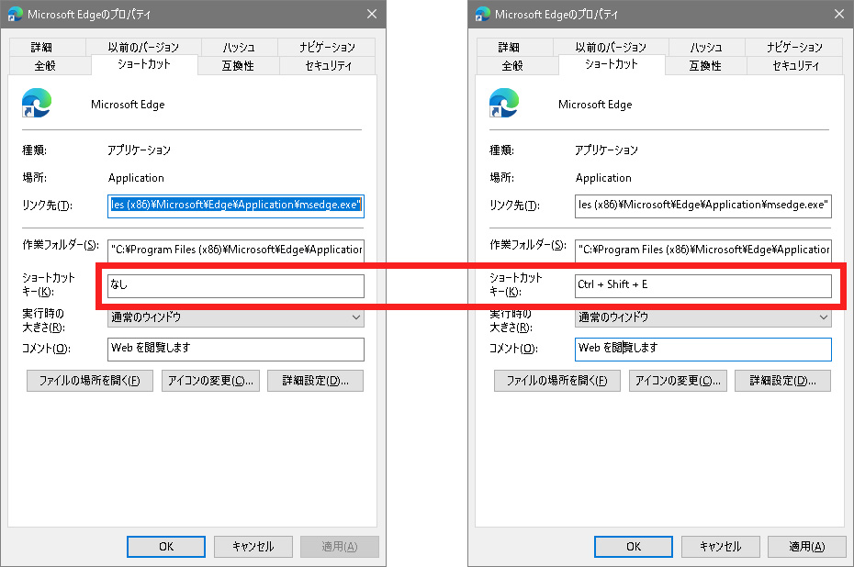Open 実行時の大きさ dropdown in the left dialog
This screenshot has width=854, height=567.
pyautogui.click(x=236, y=317)
